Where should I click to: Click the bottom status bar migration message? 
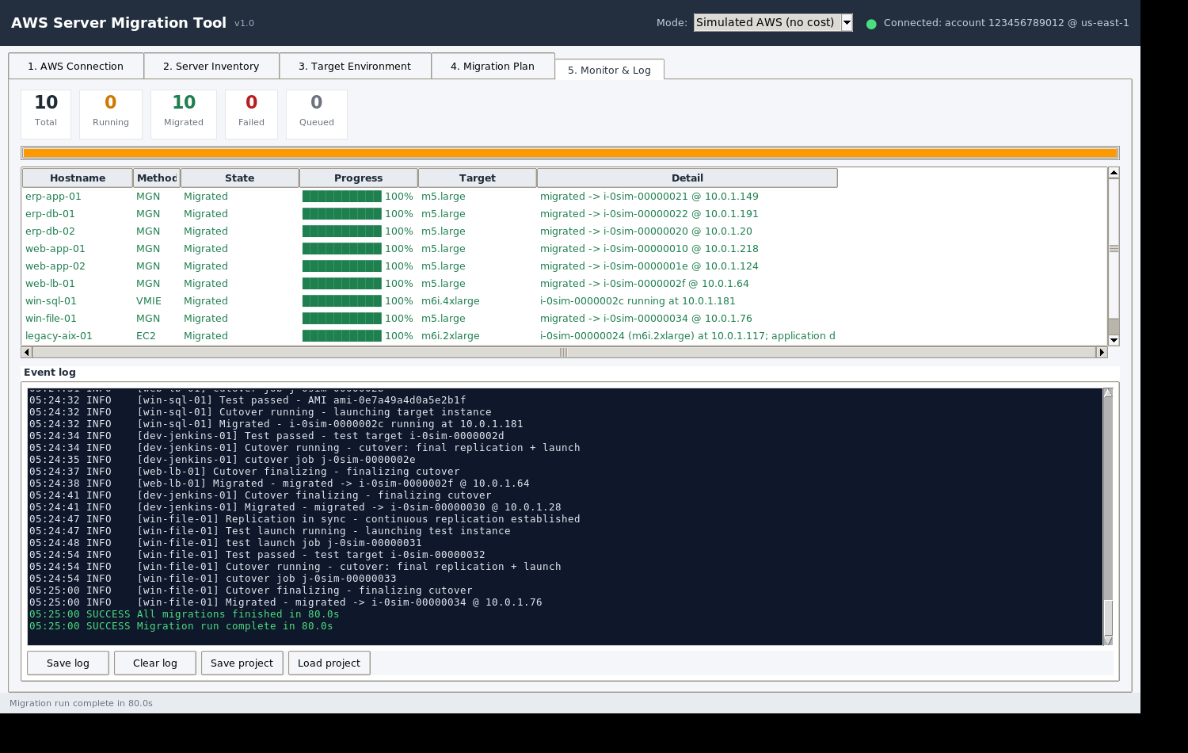coord(81,703)
